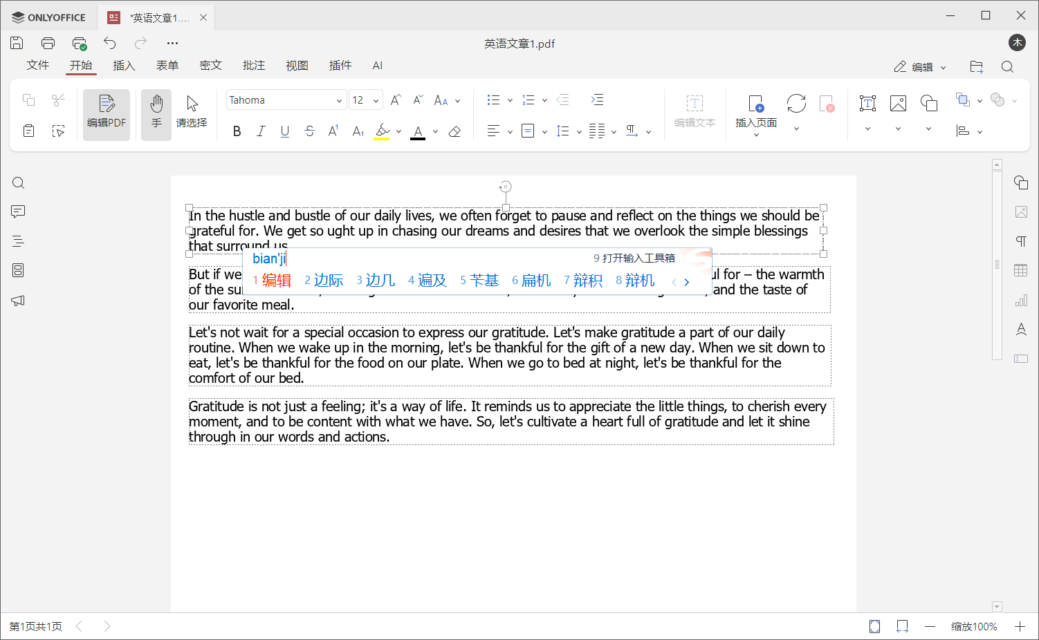This screenshot has width=1039, height=640.
Task: Toggle underline formatting
Action: [x=284, y=131]
